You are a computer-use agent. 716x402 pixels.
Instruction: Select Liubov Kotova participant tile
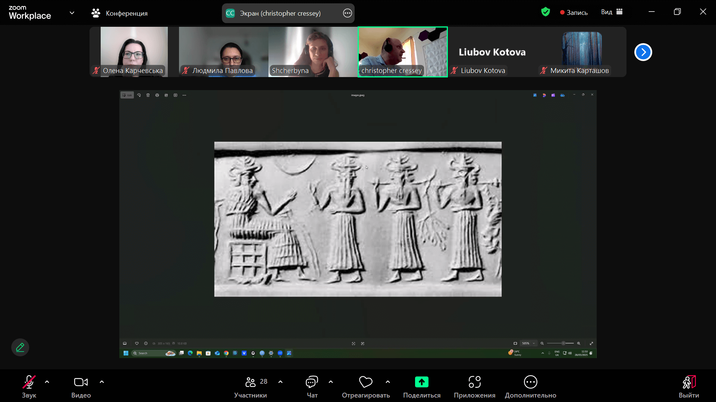click(492, 52)
